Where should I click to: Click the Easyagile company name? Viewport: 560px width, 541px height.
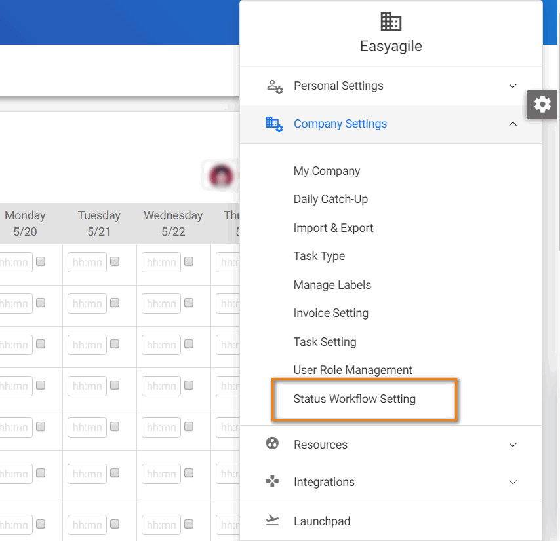[x=391, y=47]
